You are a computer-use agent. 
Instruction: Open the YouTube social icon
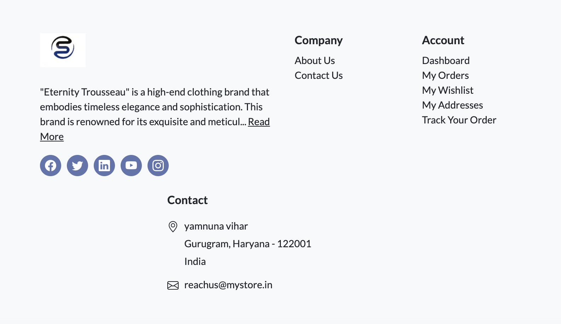pyautogui.click(x=131, y=166)
